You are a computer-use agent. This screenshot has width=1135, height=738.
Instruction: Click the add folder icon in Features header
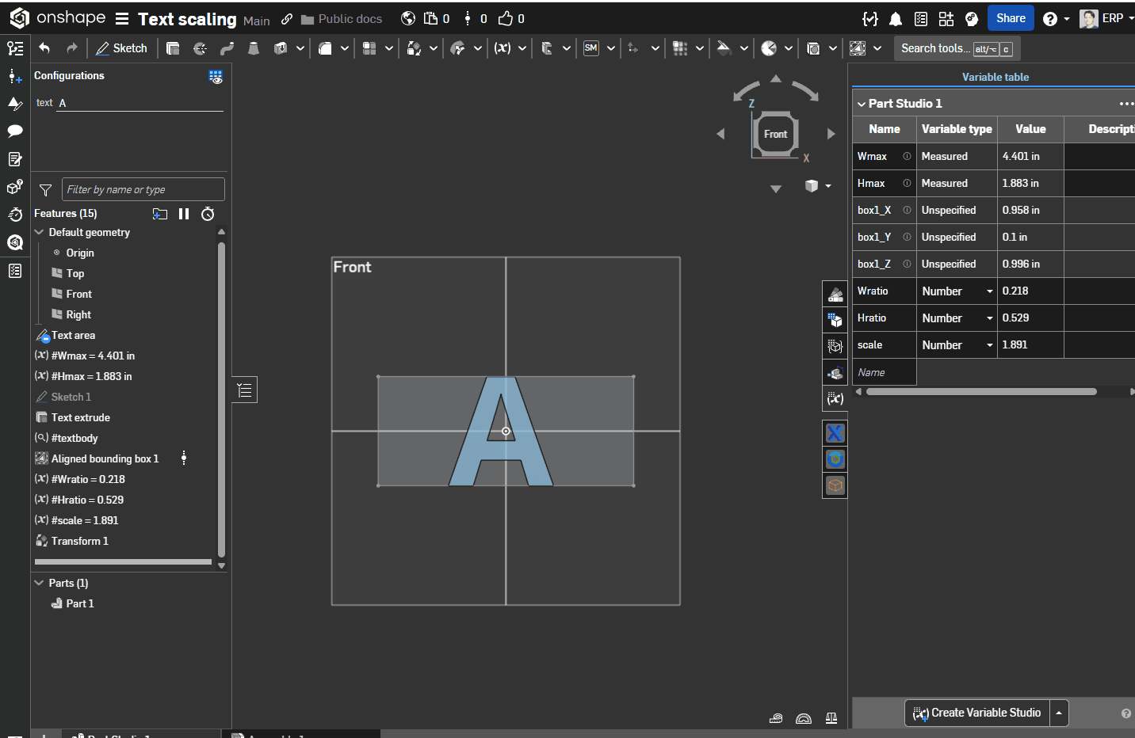[160, 214]
